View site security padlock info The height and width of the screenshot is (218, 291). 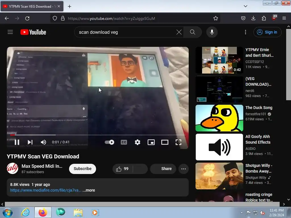pyautogui.click(x=63, y=18)
